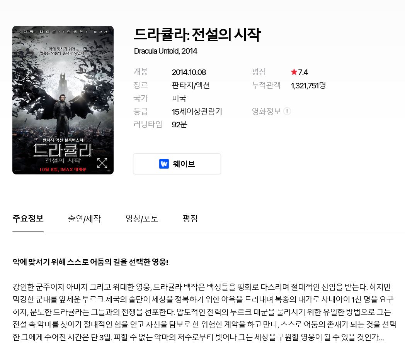405x355 pixels.
Task: Click the 영화정보 label
Action: [266, 111]
